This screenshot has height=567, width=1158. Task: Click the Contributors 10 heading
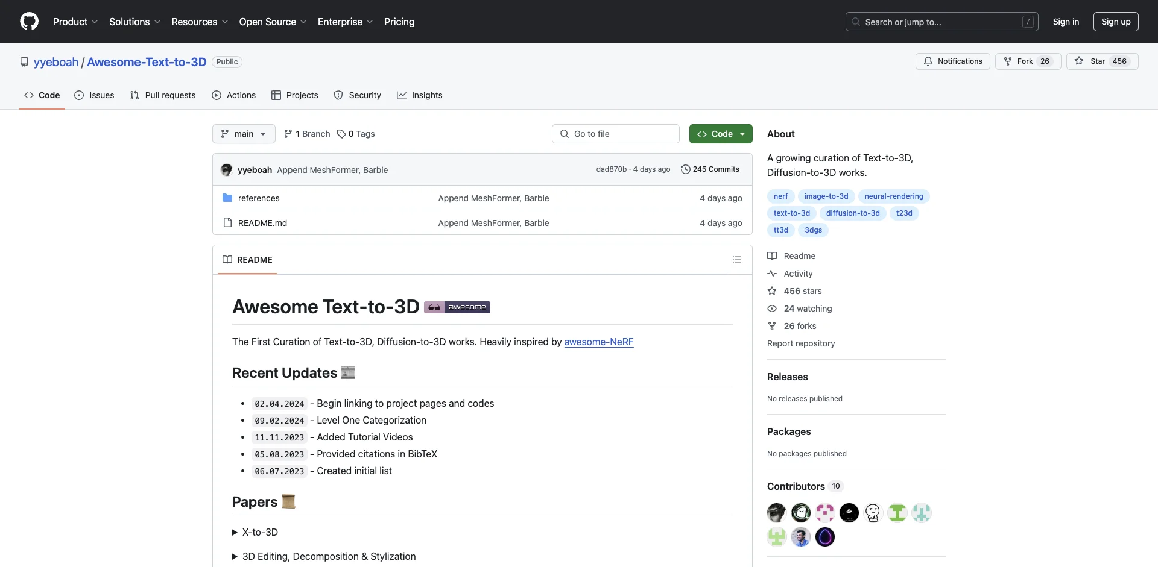pyautogui.click(x=805, y=486)
